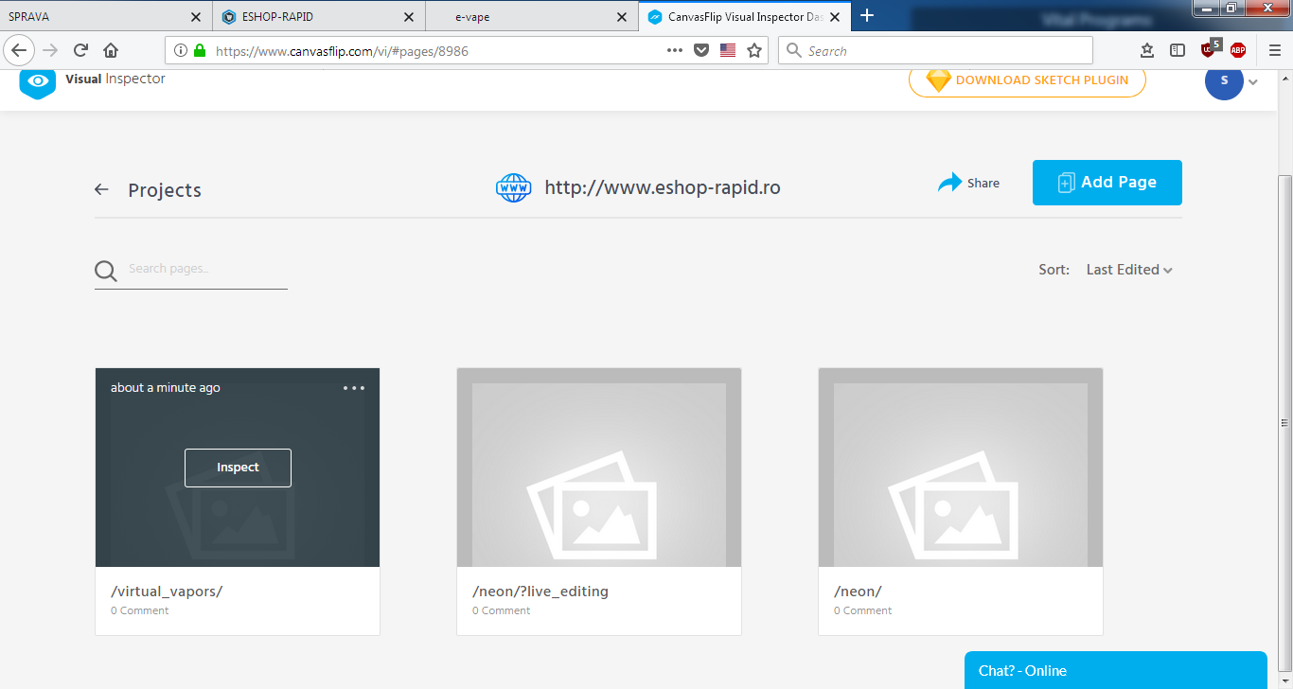Open the /neon/ page thumbnail
Screen dimensions: 1293x689
click(961, 468)
